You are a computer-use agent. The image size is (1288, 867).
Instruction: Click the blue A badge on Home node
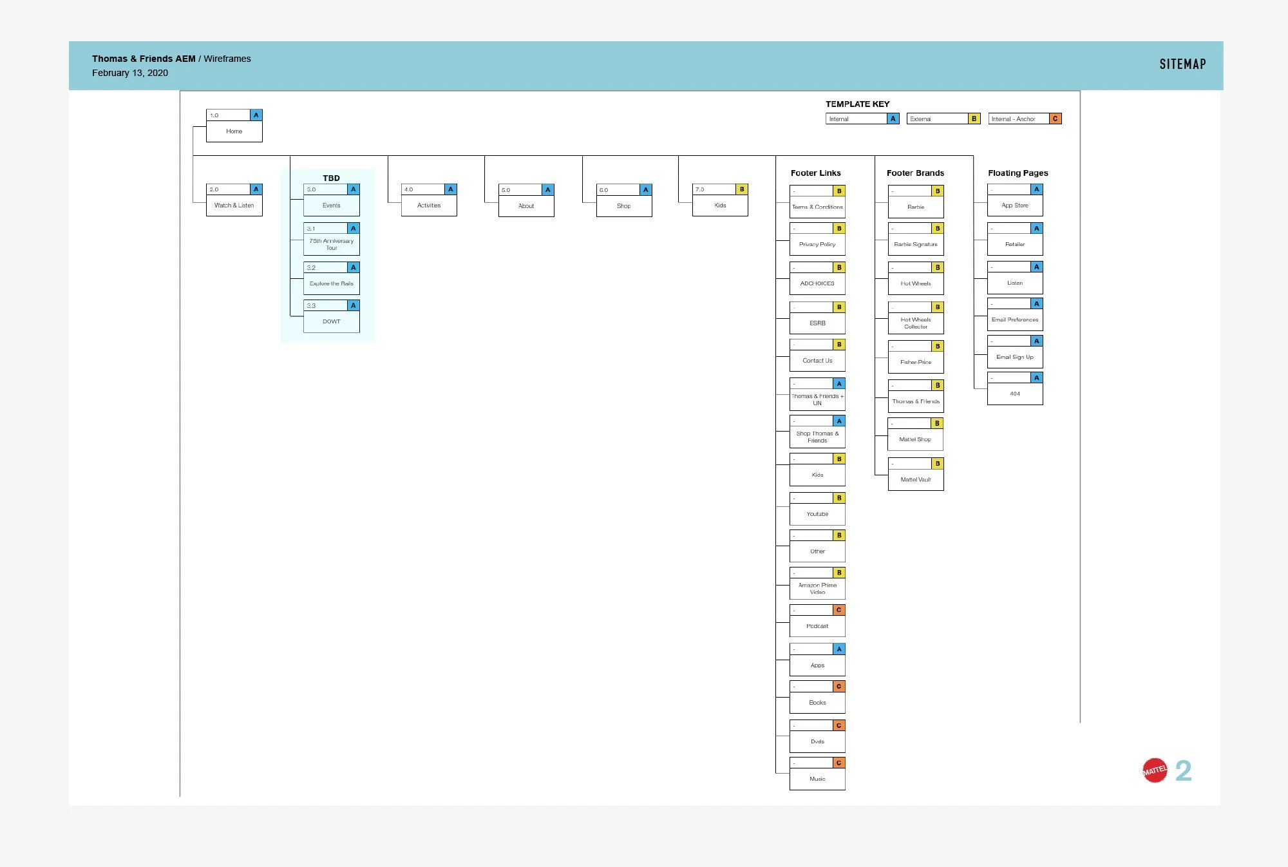pos(256,115)
